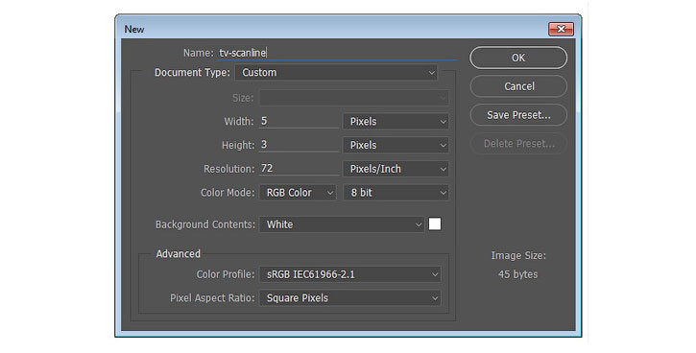Image resolution: width=696 pixels, height=353 pixels.
Task: Cancel the New document dialog
Action: [x=518, y=86]
